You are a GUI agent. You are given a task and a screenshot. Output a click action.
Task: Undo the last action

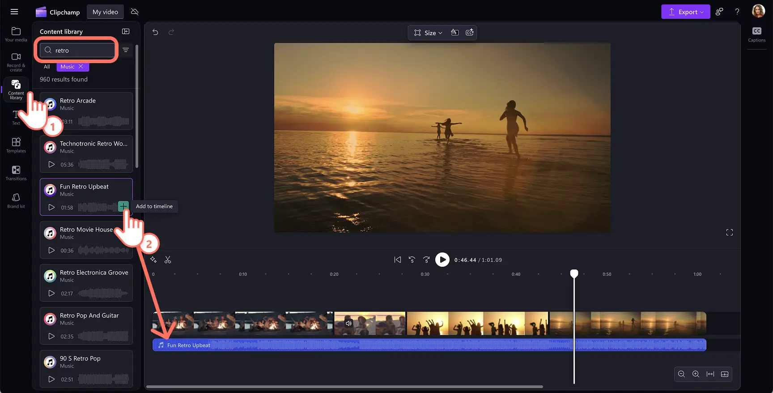[x=155, y=32]
